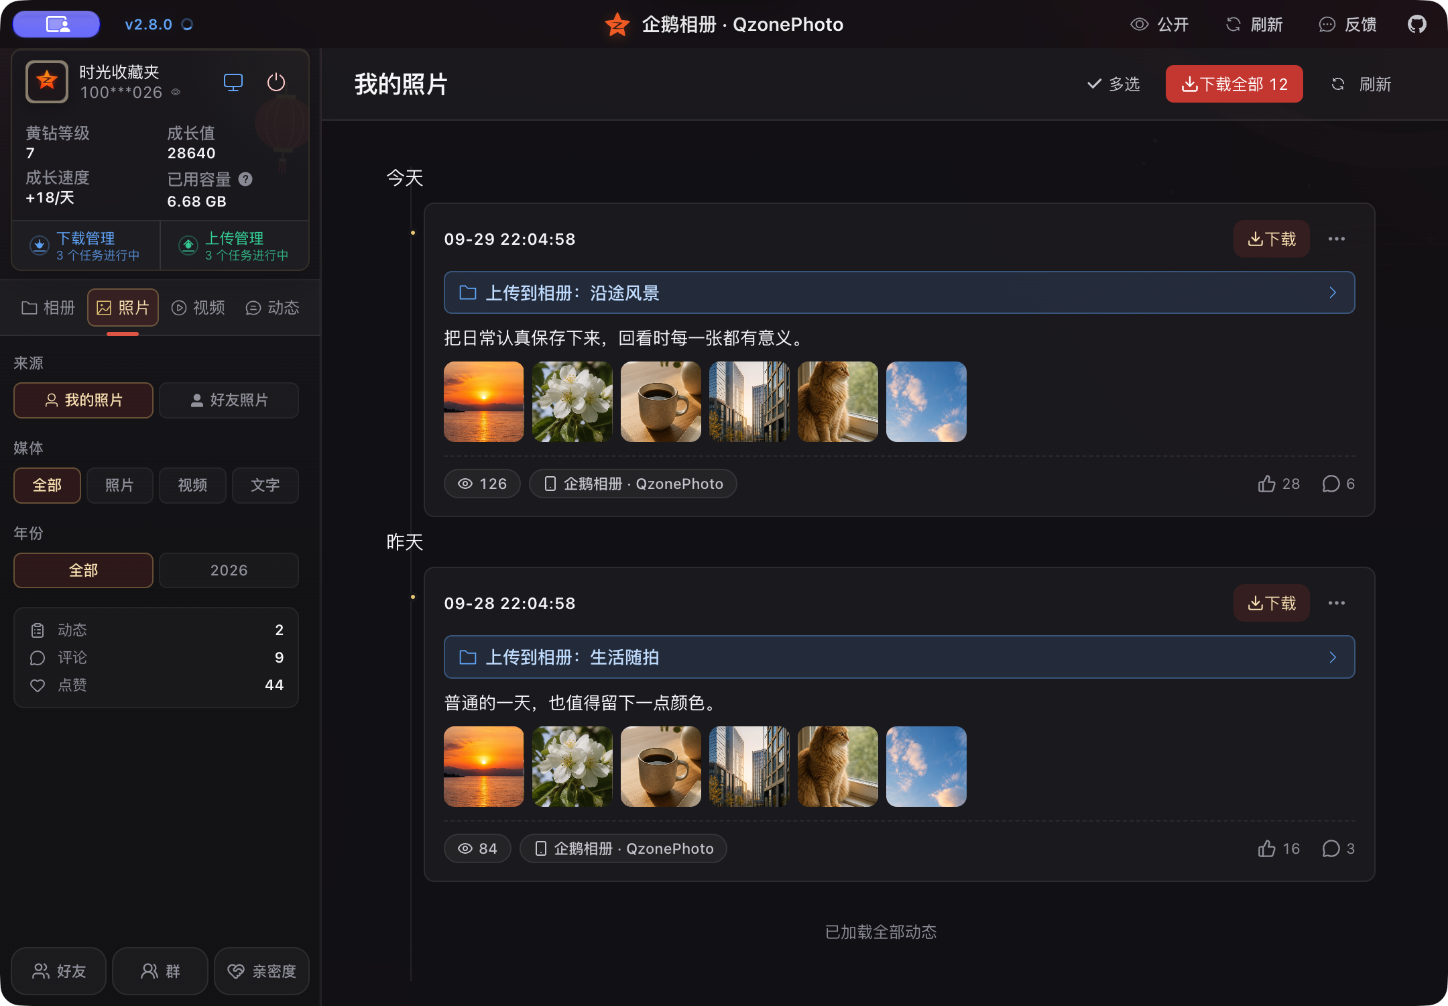
Task: Open the 亲密度 panel
Action: point(261,971)
